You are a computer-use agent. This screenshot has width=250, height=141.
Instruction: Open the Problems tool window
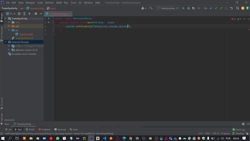[45, 130]
